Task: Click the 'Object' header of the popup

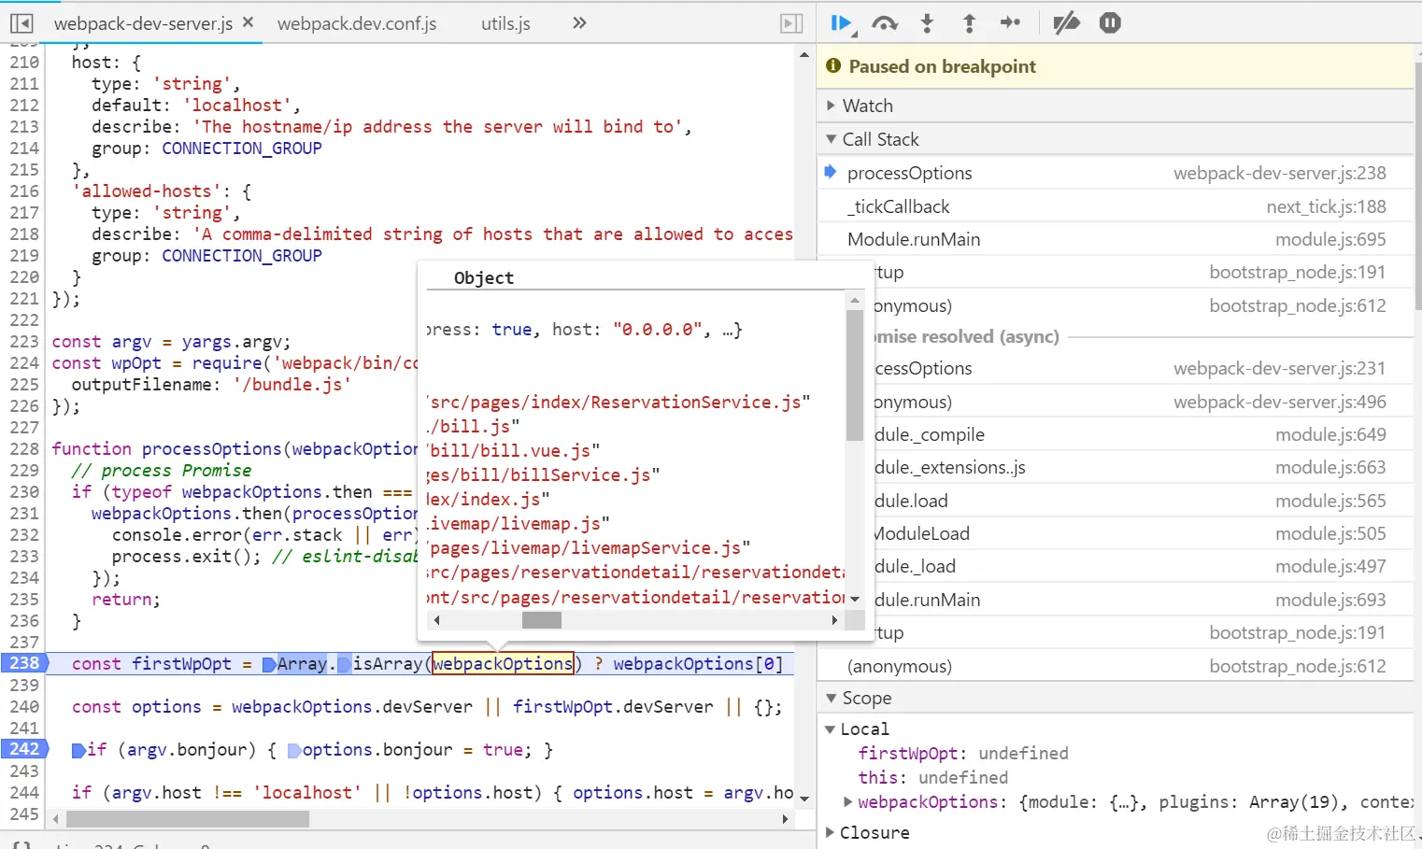Action: click(x=484, y=277)
